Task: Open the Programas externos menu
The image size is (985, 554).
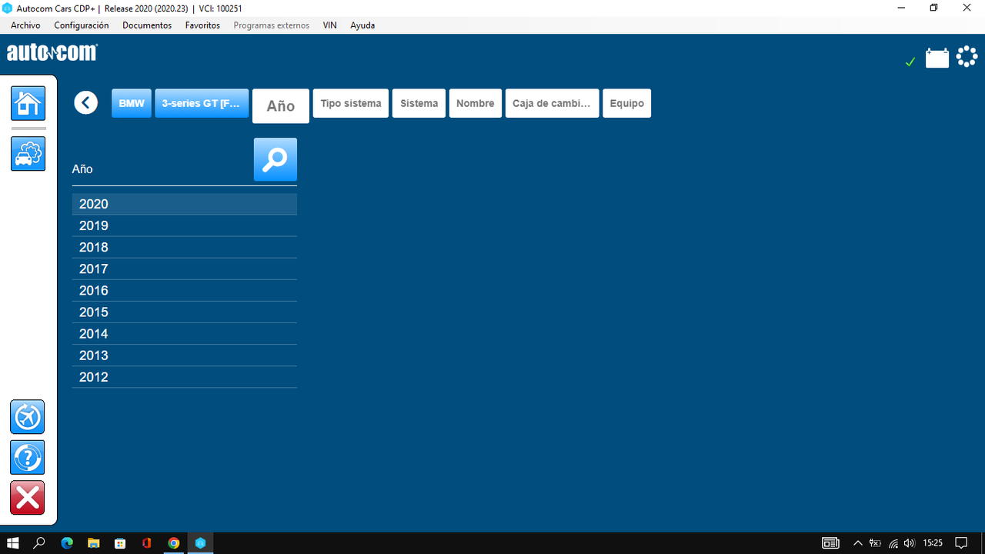Action: [272, 25]
